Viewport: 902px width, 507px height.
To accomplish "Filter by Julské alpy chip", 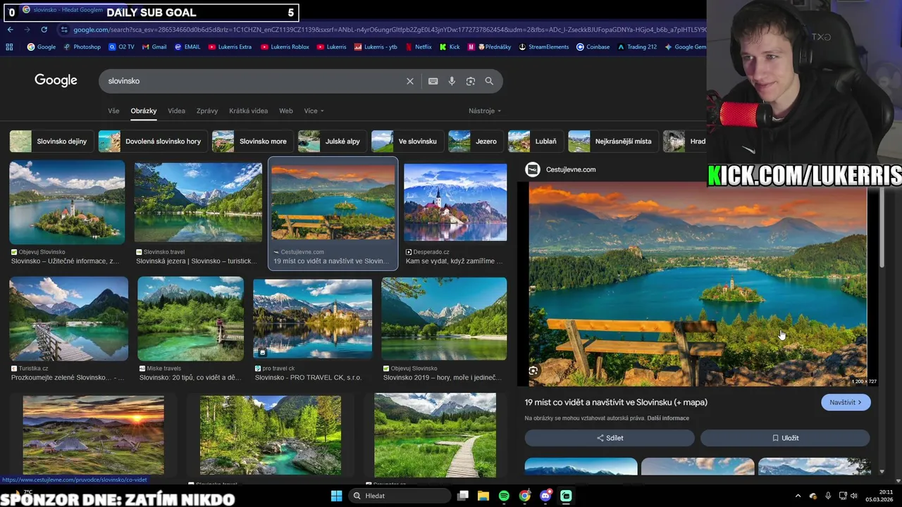I will (x=331, y=142).
